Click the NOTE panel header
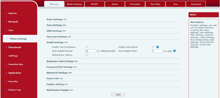Screen dimensions: 220x98 [204, 15]
